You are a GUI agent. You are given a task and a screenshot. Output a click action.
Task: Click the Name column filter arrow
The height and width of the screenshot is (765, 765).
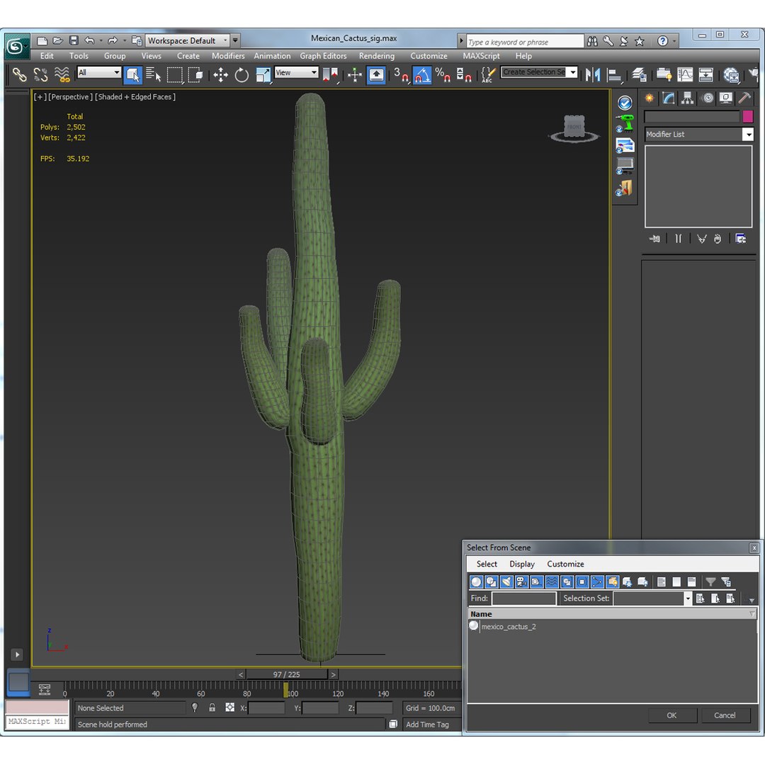(752, 613)
